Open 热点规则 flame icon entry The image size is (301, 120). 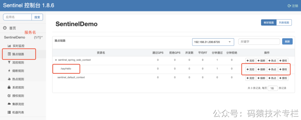click(9, 79)
